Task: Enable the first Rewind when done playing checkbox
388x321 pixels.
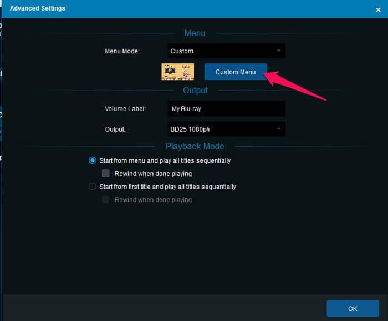Action: click(106, 173)
